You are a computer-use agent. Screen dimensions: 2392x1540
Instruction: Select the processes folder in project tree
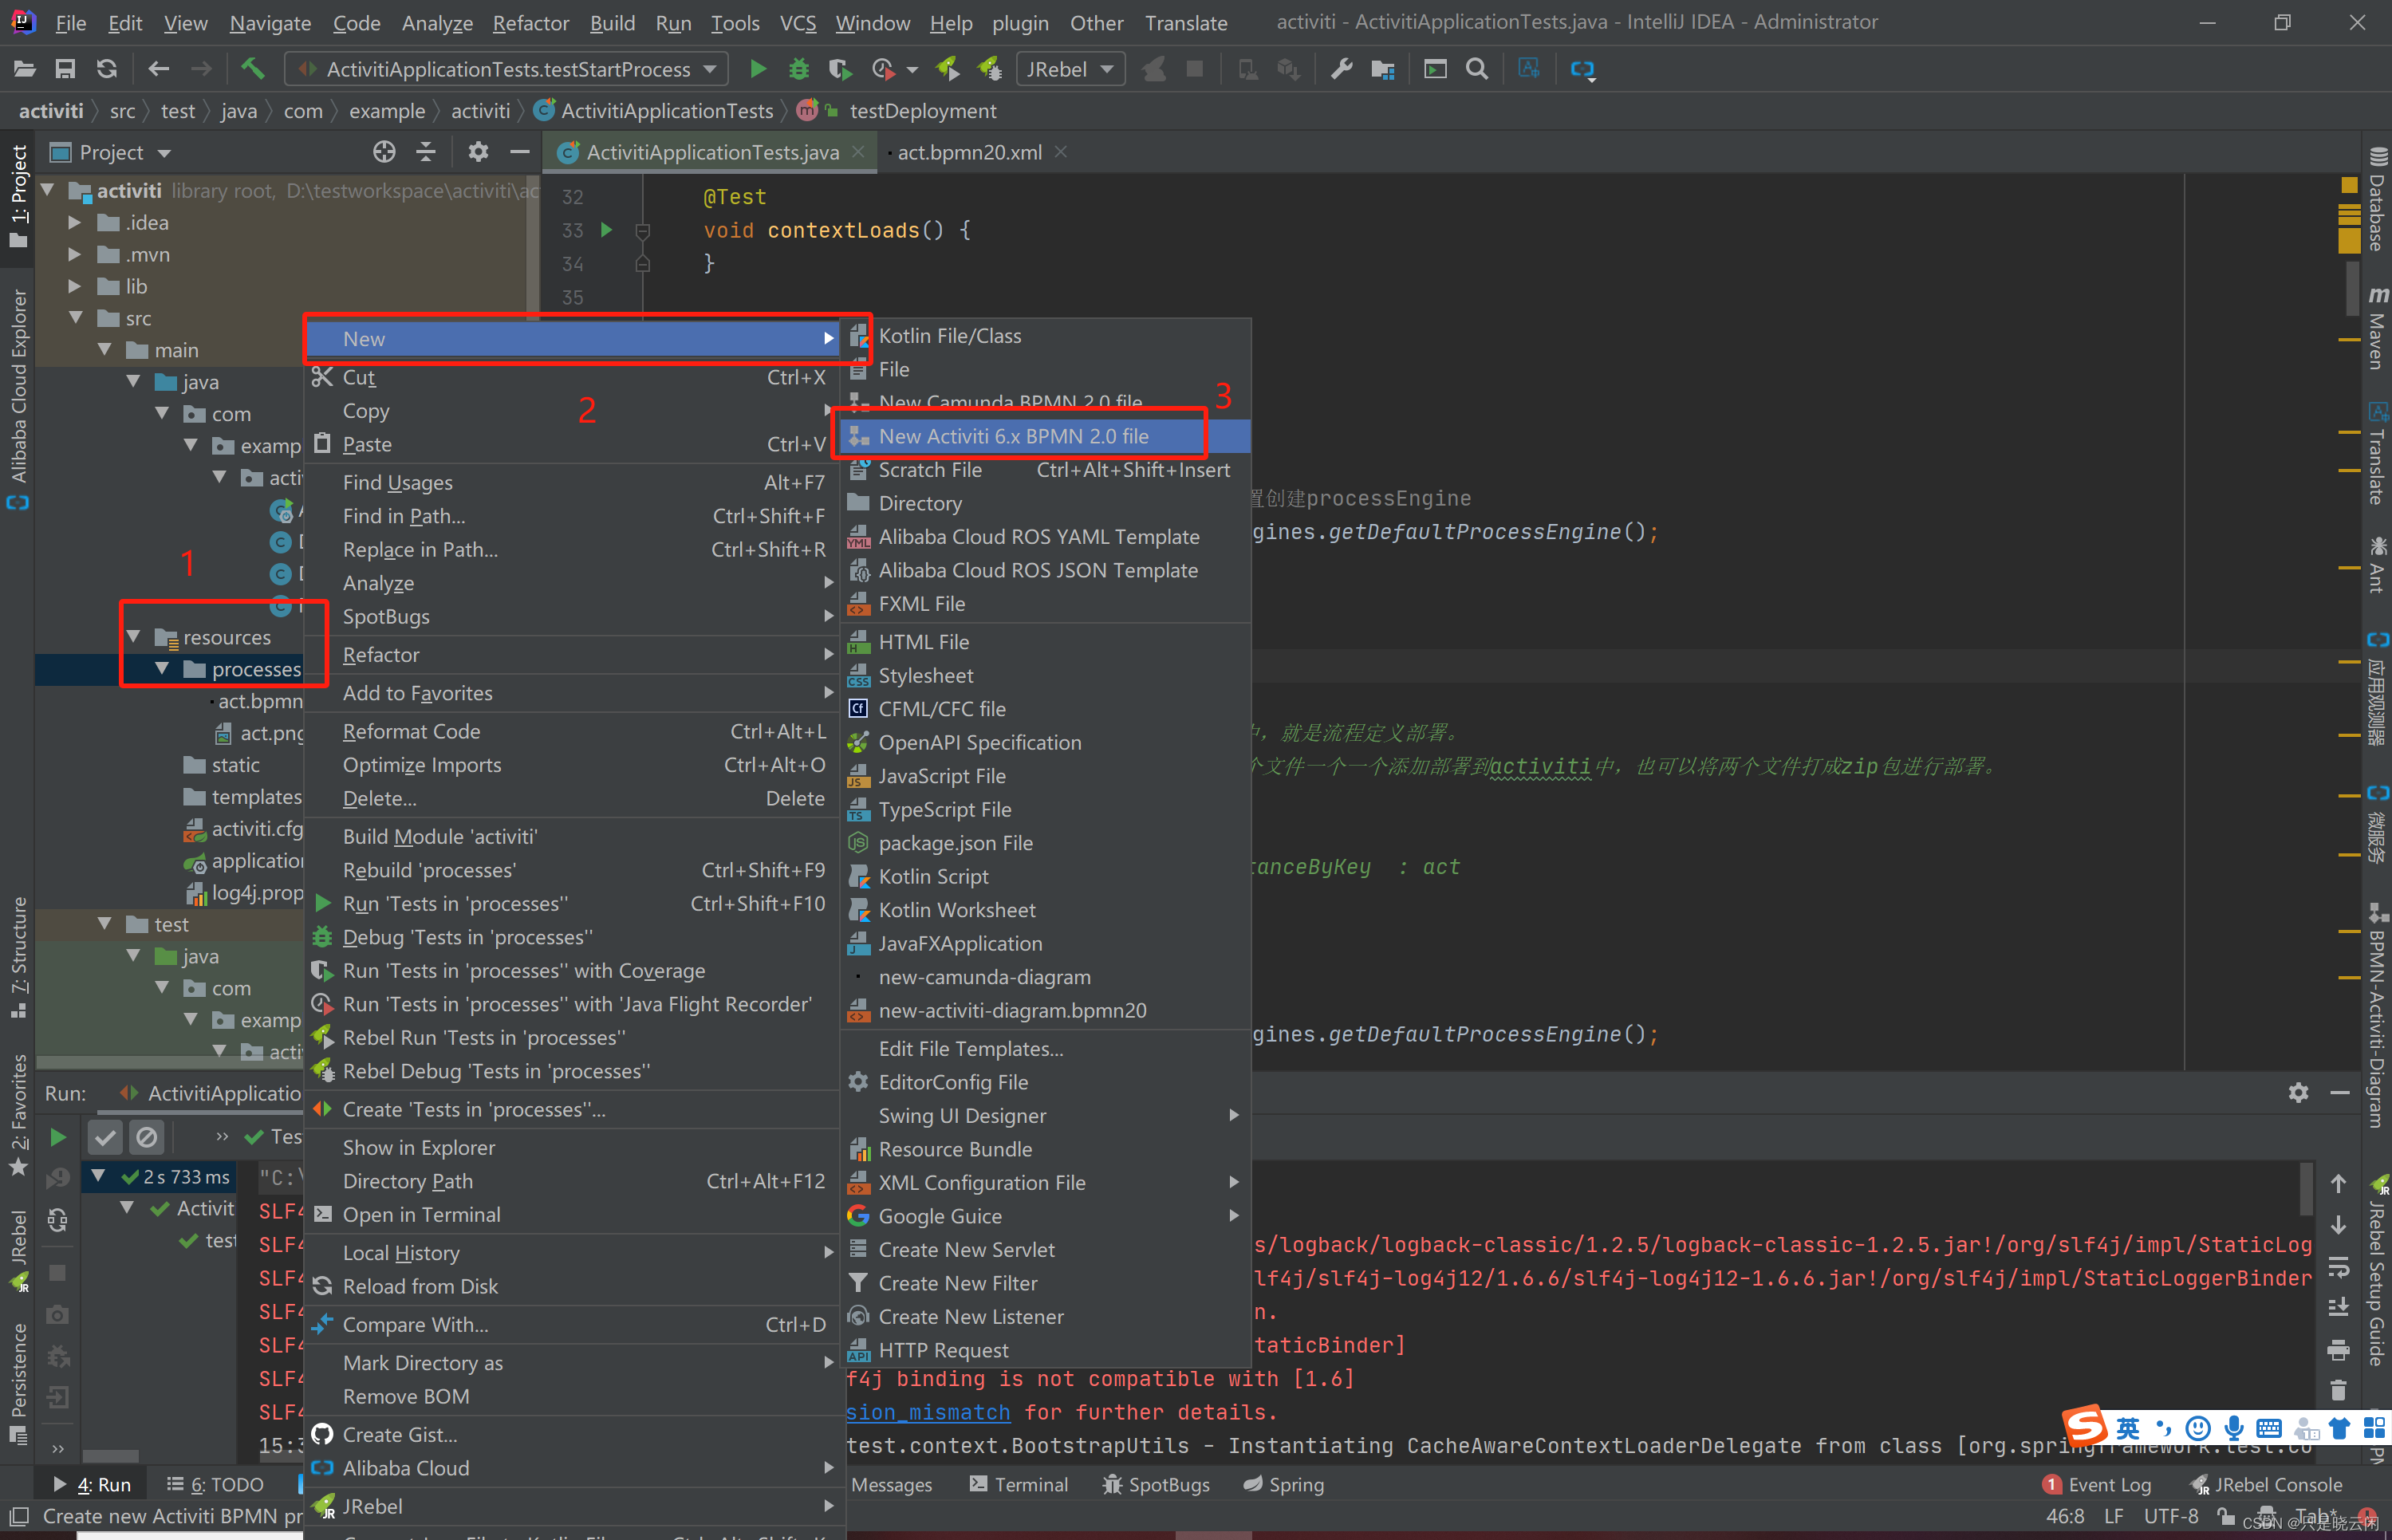tap(256, 669)
